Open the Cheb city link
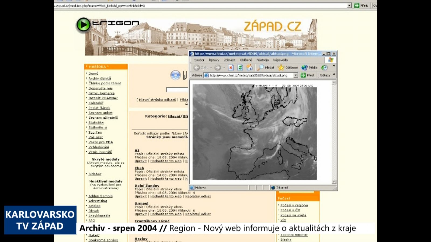The width and height of the screenshot is (431, 242). 139,168
